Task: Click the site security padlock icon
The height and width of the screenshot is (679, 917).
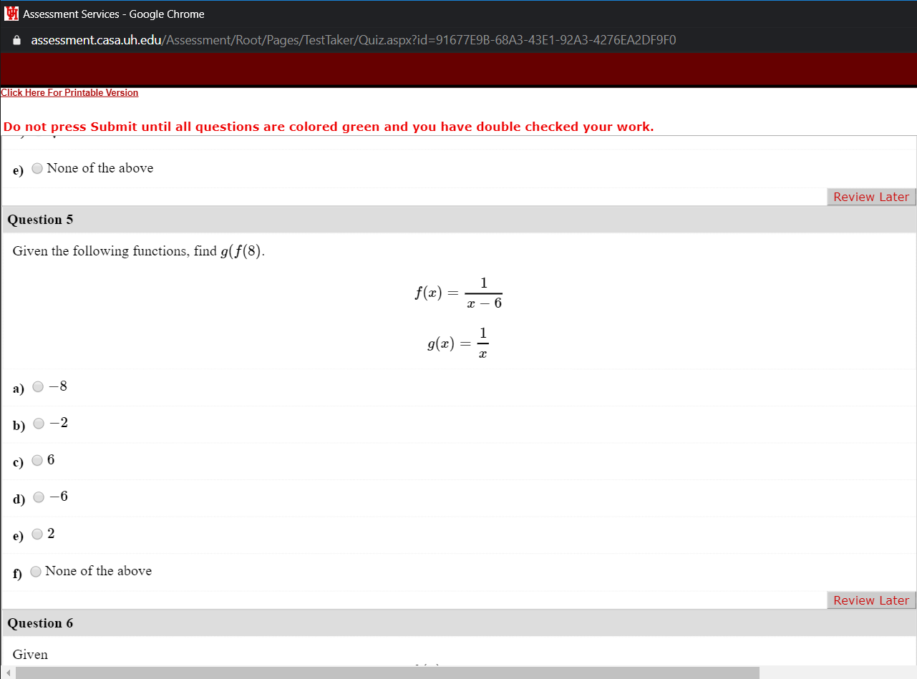Action: coord(16,40)
